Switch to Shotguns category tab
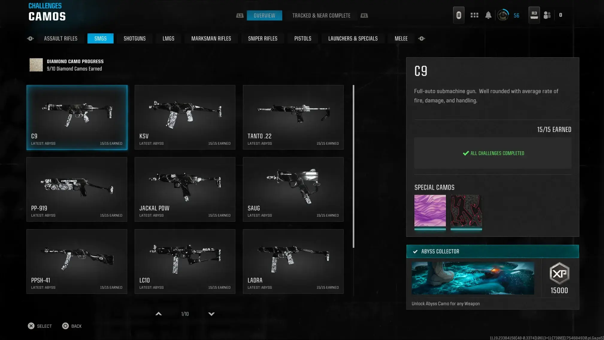The width and height of the screenshot is (604, 340). (134, 38)
